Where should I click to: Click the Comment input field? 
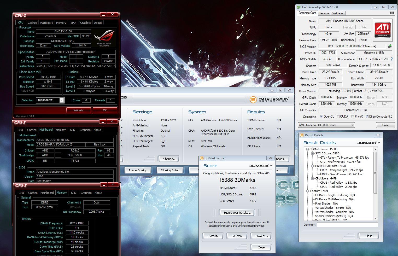pyautogui.click(x=347, y=225)
